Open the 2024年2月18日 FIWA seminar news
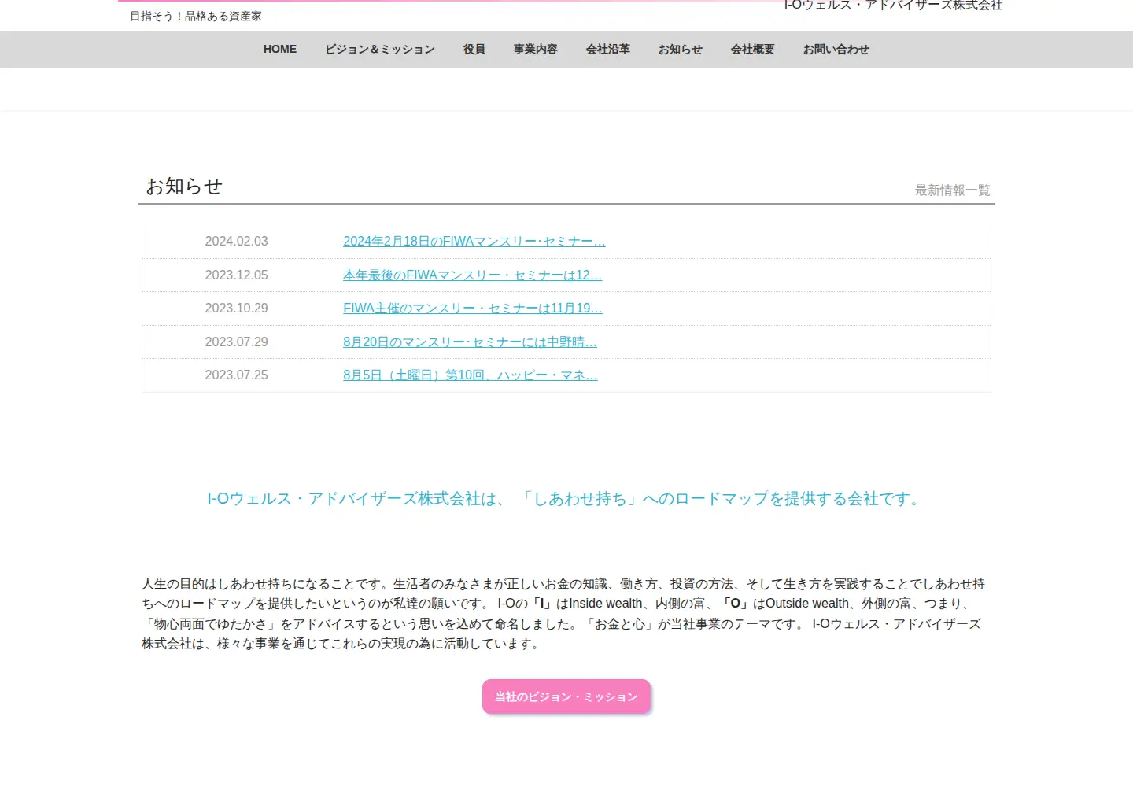The width and height of the screenshot is (1133, 787). click(474, 242)
